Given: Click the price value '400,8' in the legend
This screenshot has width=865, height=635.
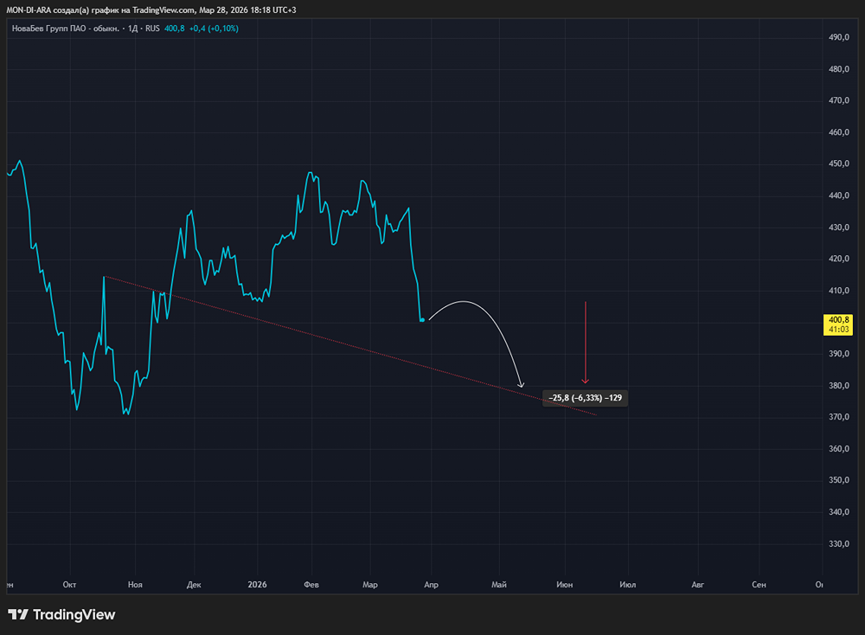Looking at the screenshot, I should [x=175, y=29].
